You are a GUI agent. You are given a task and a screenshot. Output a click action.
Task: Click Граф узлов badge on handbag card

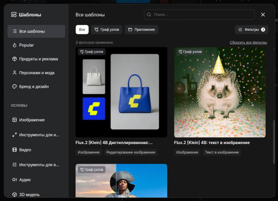pos(92,52)
